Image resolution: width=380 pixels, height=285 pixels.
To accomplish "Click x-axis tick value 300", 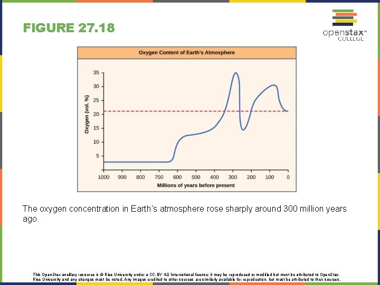I will pos(233,177).
